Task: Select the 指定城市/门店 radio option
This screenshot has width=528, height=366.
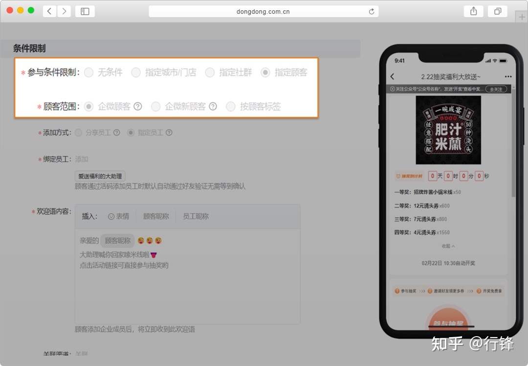Action: click(x=136, y=72)
